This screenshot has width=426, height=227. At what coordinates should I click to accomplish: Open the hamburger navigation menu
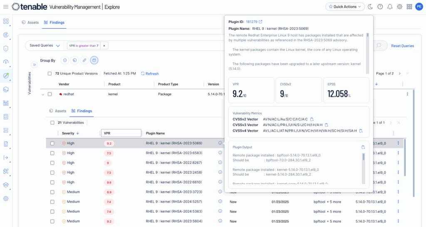(6, 7)
